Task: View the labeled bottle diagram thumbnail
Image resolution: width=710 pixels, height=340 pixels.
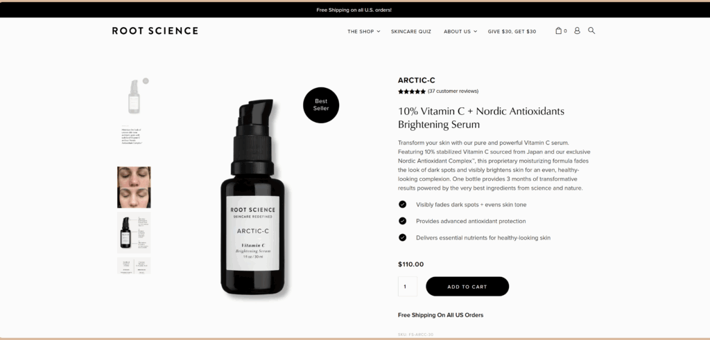Action: pyautogui.click(x=134, y=233)
